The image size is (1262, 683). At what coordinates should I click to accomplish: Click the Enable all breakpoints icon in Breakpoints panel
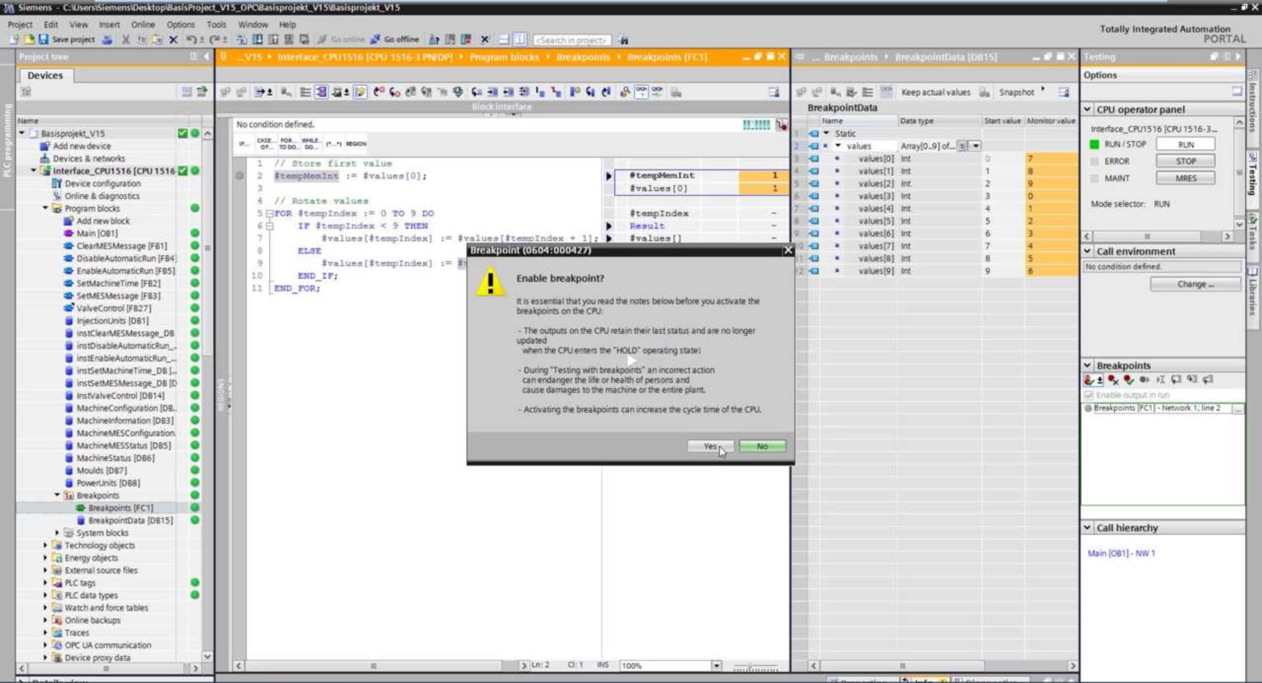[x=1128, y=380]
